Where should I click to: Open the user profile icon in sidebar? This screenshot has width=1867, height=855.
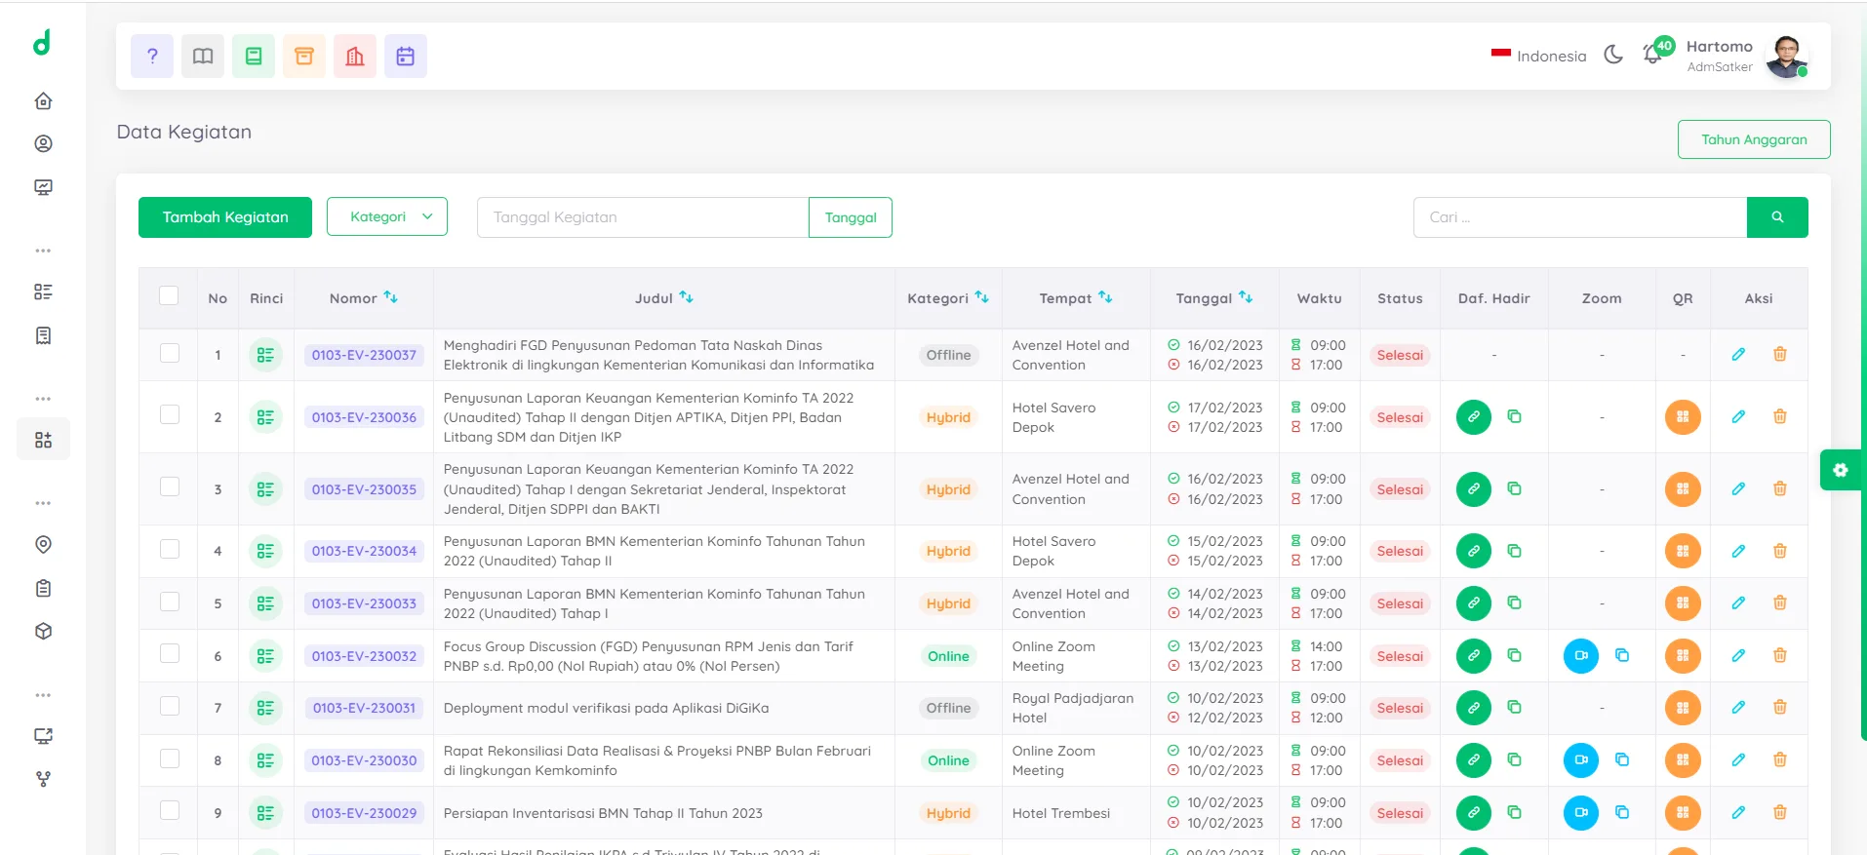43,144
